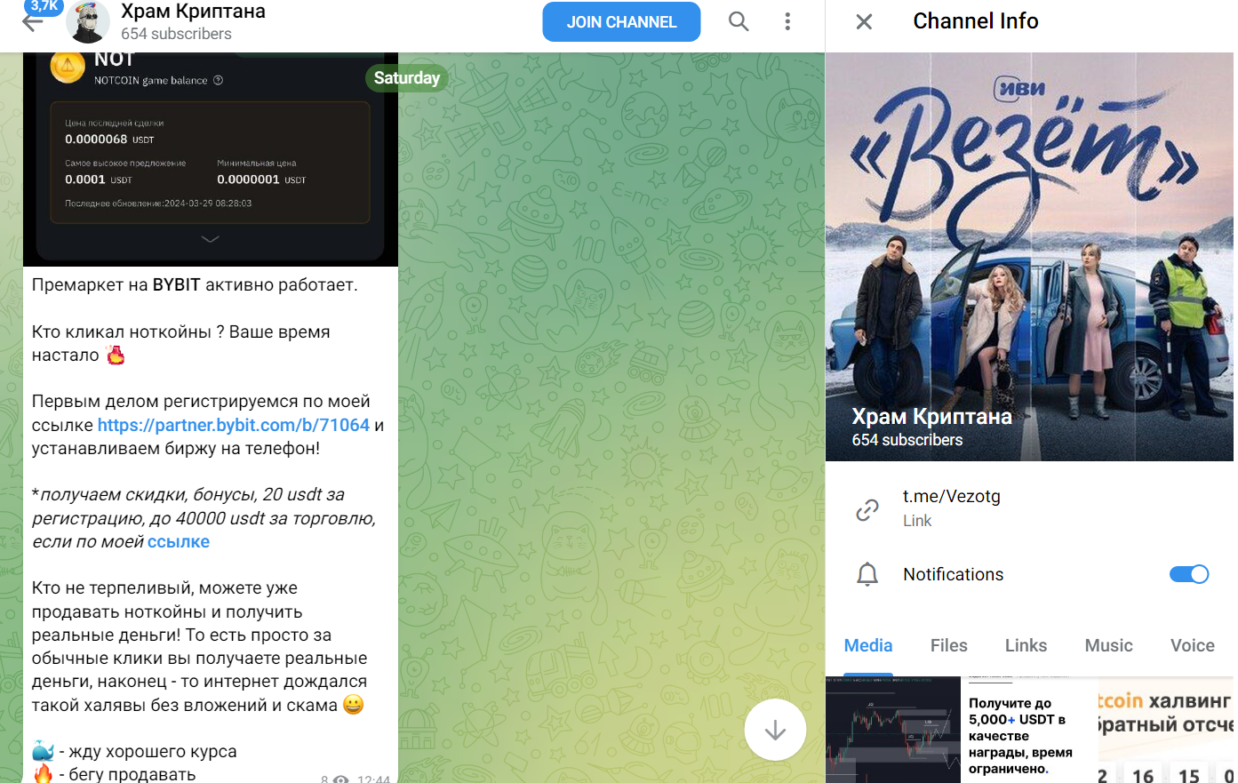The height and width of the screenshot is (783, 1238).
Task: Click the Saturday date badge
Action: coord(407,78)
